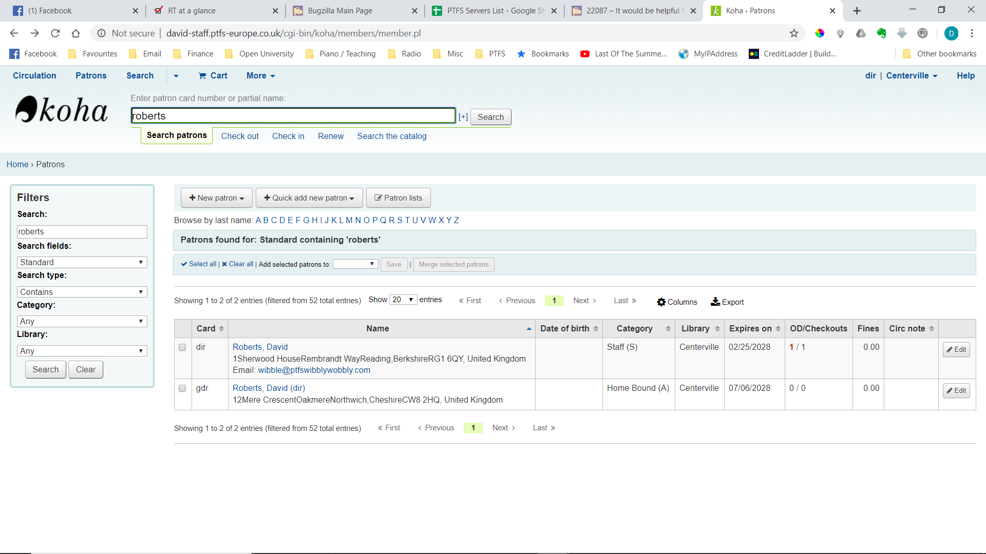This screenshot has width=986, height=554.
Task: Bookmark this page with the star icon
Action: click(x=794, y=33)
